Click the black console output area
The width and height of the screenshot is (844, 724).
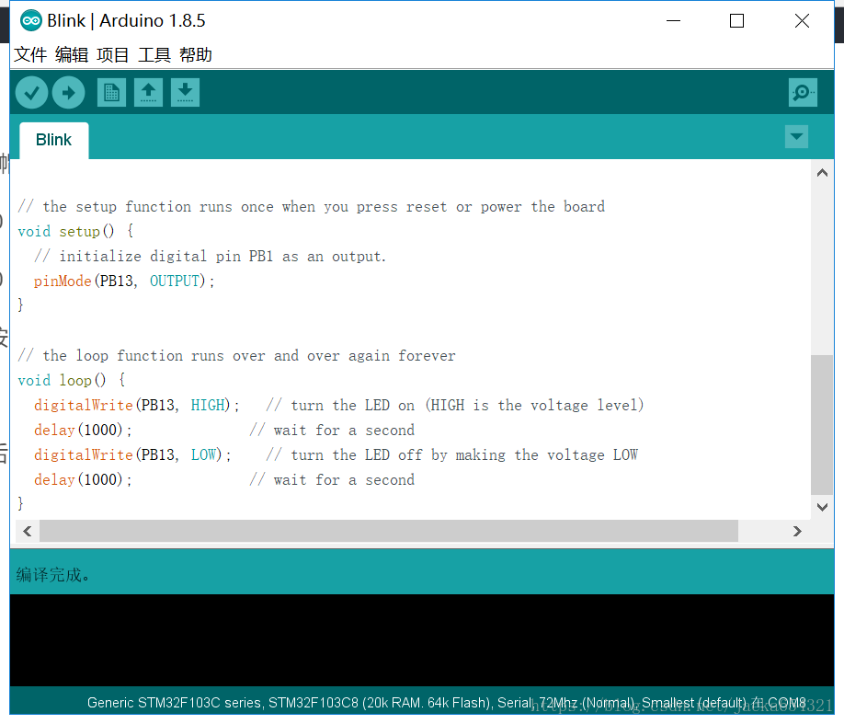pyautogui.click(x=422, y=640)
